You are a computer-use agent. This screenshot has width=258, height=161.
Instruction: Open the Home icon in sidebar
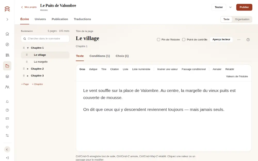point(7,34)
